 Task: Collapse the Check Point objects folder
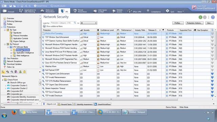[x=3, y=80]
